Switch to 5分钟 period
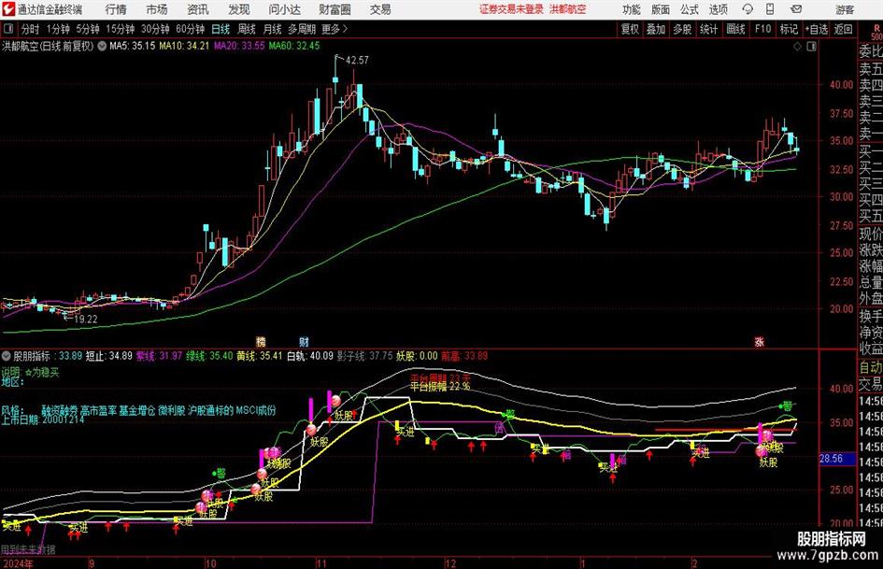 click(87, 29)
